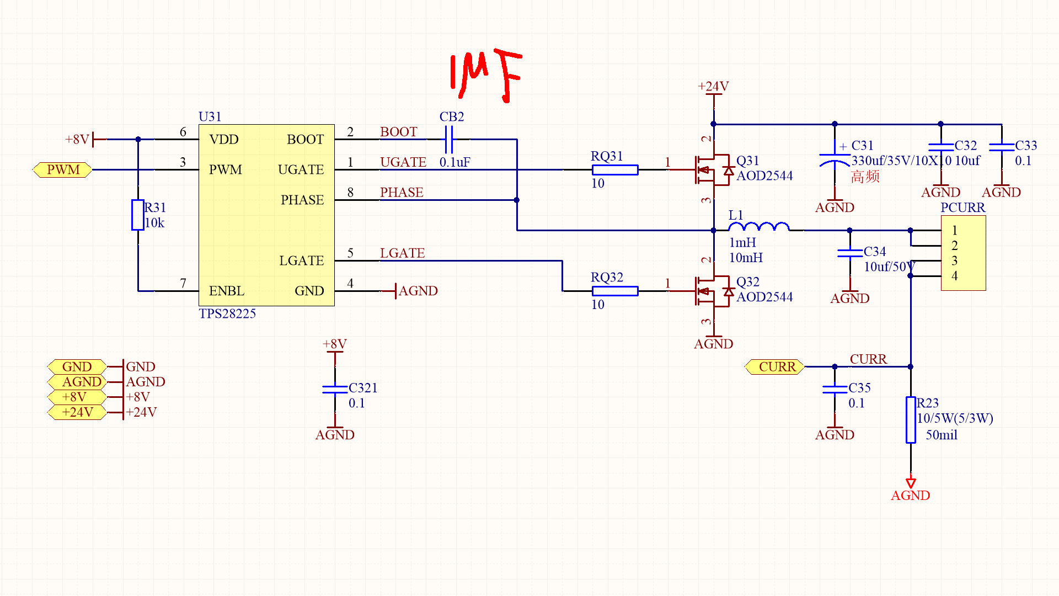Select MOSFET Q32 AOD2544 symbol
The width and height of the screenshot is (1059, 596).
click(714, 291)
